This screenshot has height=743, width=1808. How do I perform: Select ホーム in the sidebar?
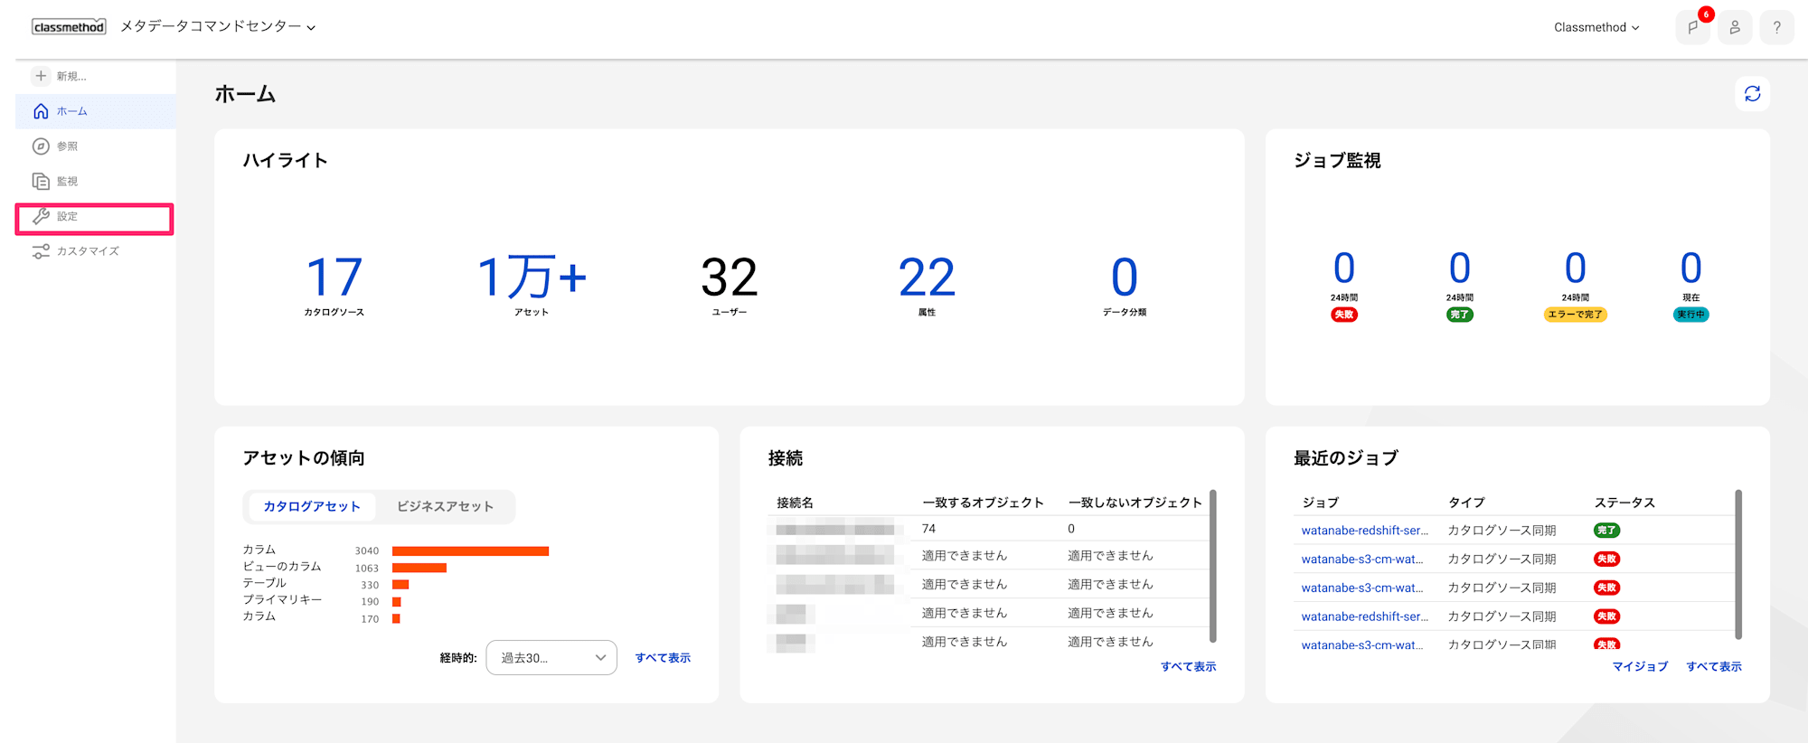[x=96, y=111]
